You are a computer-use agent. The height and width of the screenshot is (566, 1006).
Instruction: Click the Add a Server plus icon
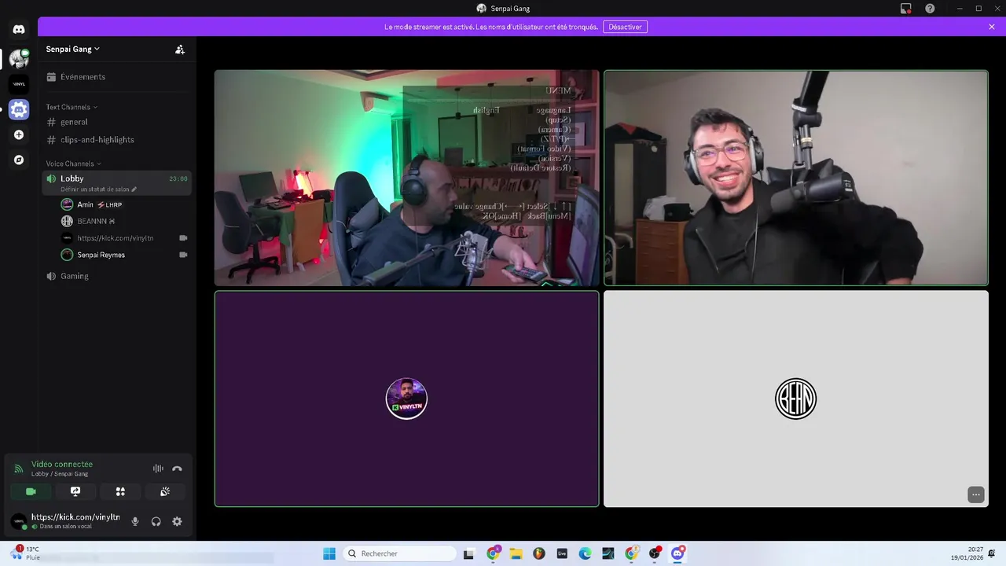pyautogui.click(x=19, y=134)
